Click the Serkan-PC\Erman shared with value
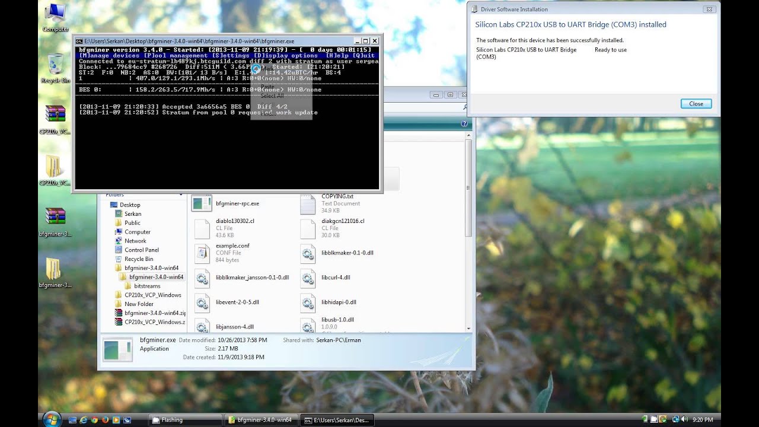This screenshot has width=759, height=427. point(338,340)
